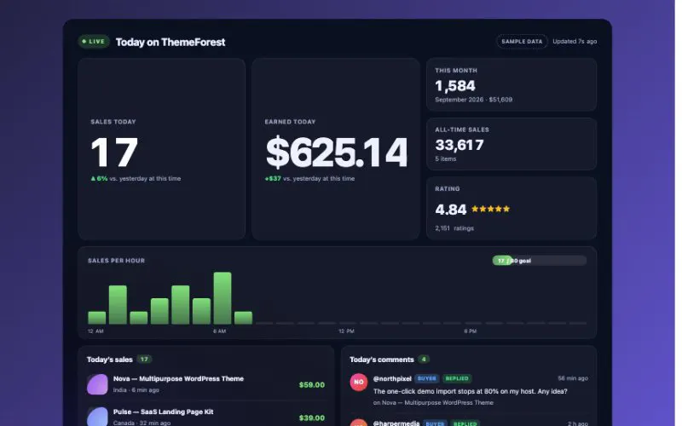Click northpixel's REPLIED badge
This screenshot has width=682, height=426.
point(457,378)
